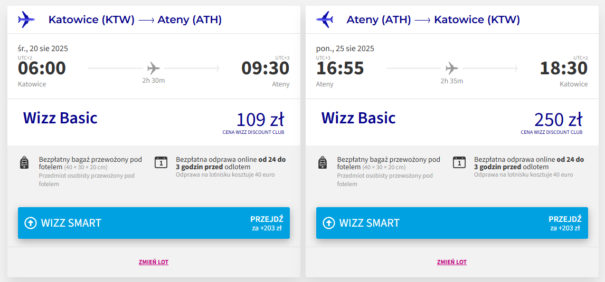Select the 109 zł Wizz Basic price
The height and width of the screenshot is (282, 605).
[x=260, y=119]
